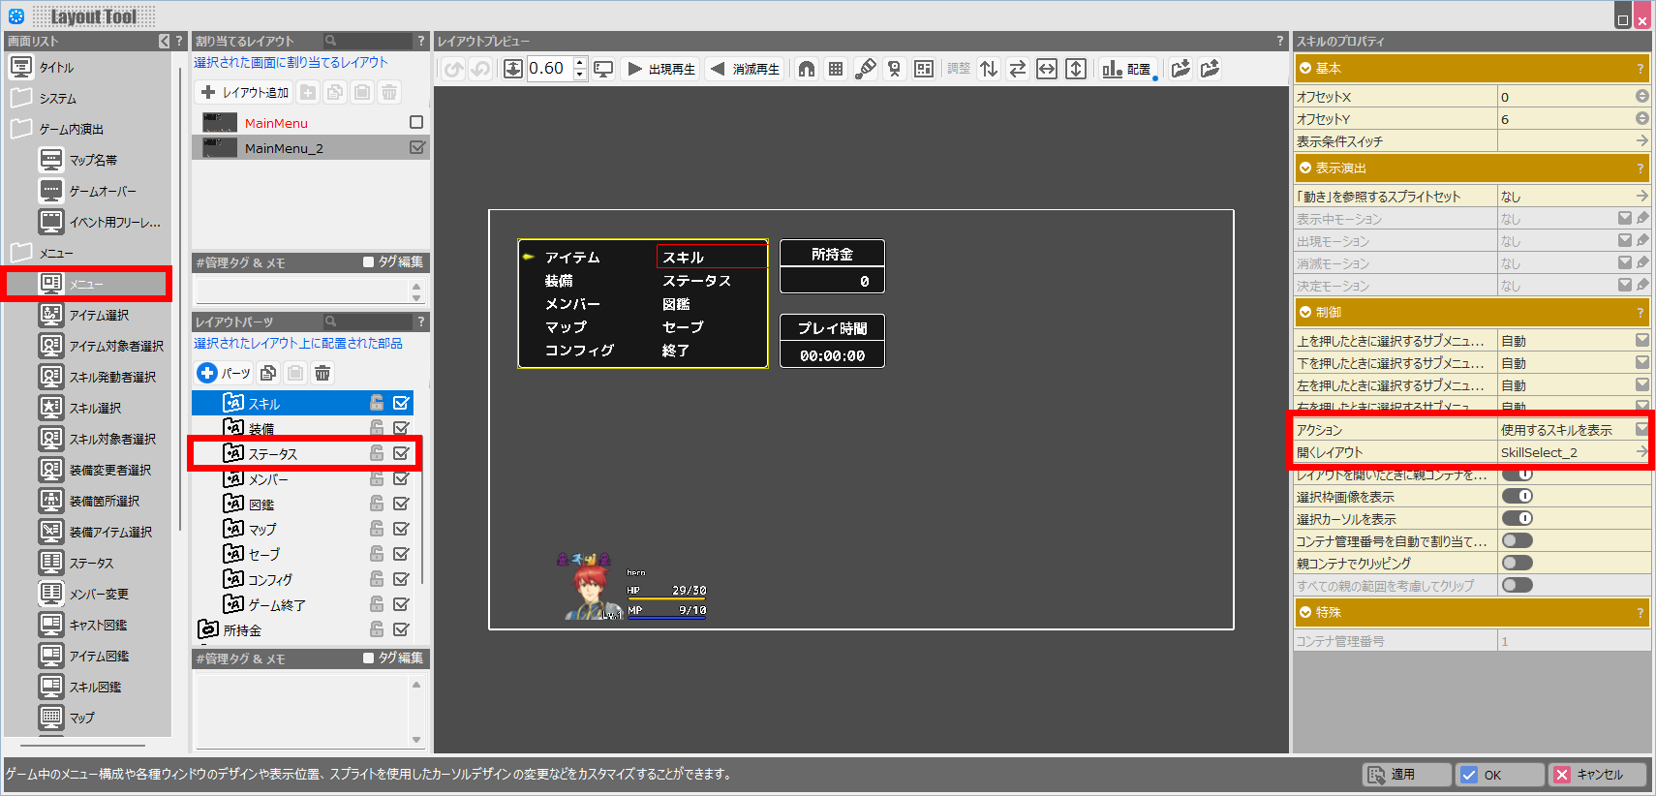Click the lock icon on the 装備 part
The image size is (1656, 796).
(377, 428)
